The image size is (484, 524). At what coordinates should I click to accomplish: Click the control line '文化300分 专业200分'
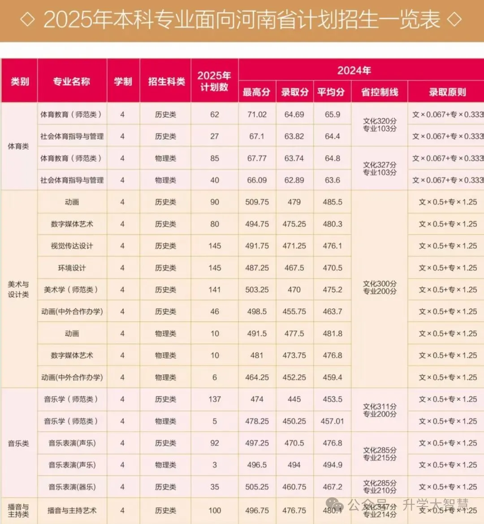pyautogui.click(x=380, y=288)
